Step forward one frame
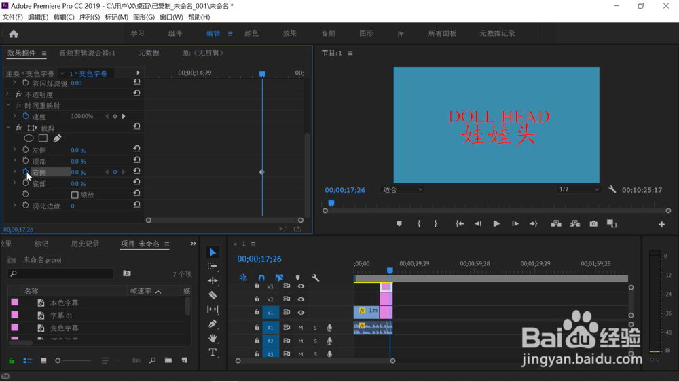Screen dimensions: 679x382 515,224
